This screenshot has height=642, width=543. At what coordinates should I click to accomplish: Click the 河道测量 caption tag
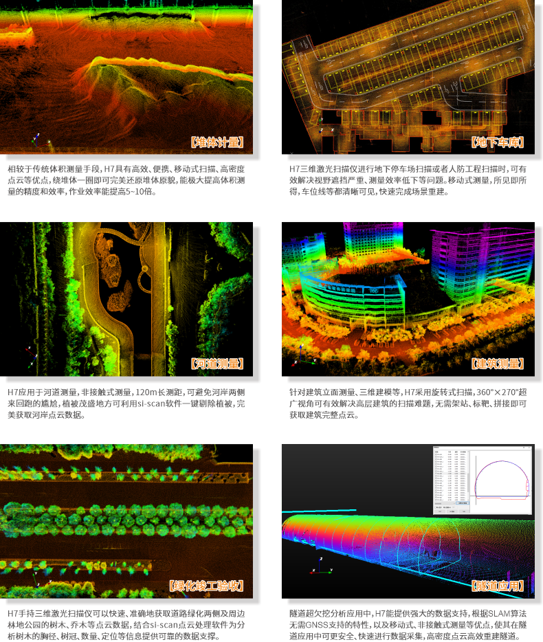(x=217, y=364)
